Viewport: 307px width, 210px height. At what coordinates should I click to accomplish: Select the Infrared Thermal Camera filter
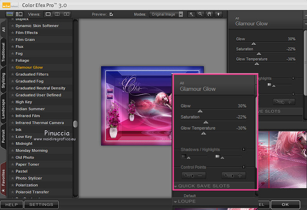pos(40,123)
